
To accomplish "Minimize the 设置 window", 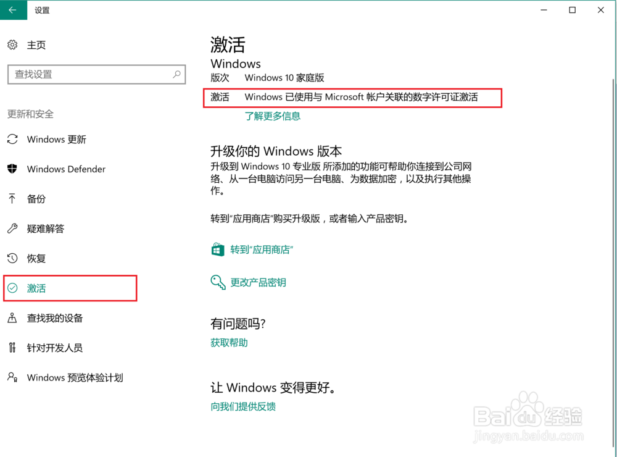I will [x=544, y=10].
